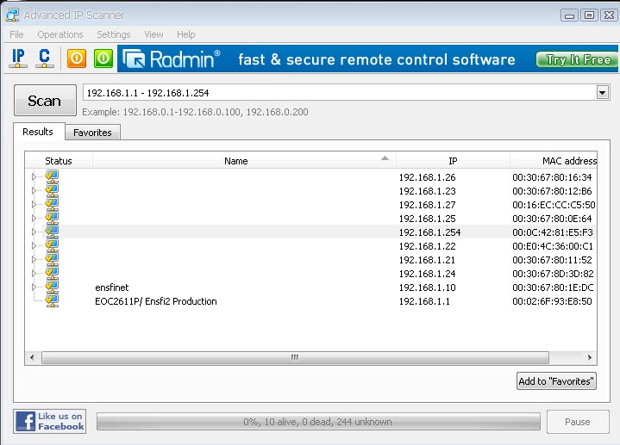The width and height of the screenshot is (620, 445).
Task: Expand the 192.168.1.27 tree node
Action: (34, 205)
